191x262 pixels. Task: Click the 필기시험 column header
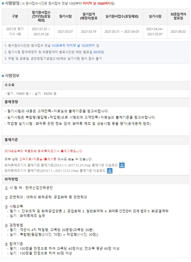tap(65, 16)
